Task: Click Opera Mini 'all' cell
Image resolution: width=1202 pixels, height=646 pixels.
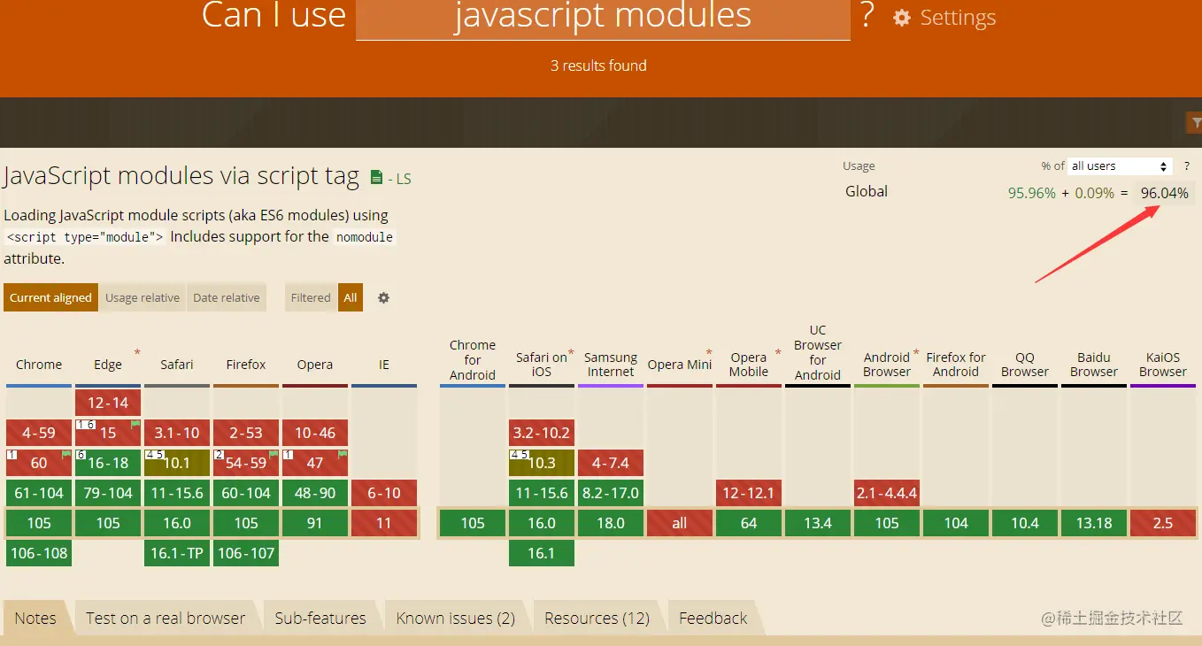Action: point(680,523)
